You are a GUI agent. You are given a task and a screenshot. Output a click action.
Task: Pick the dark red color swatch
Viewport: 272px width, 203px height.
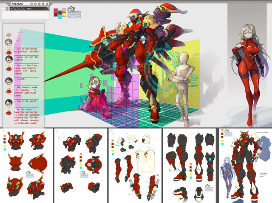tap(56, 14)
